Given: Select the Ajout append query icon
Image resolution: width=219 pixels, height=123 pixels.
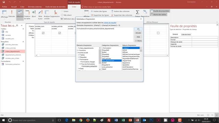Looking at the screenshot, I should [x=34, y=14].
